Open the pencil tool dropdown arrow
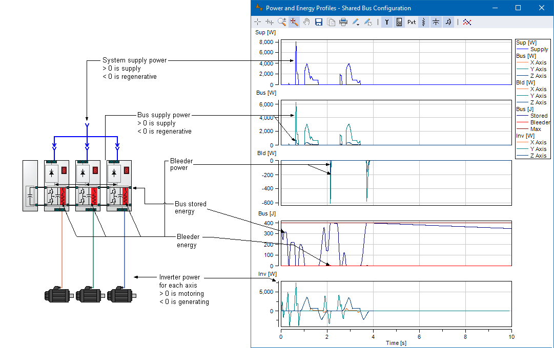 click(x=359, y=24)
